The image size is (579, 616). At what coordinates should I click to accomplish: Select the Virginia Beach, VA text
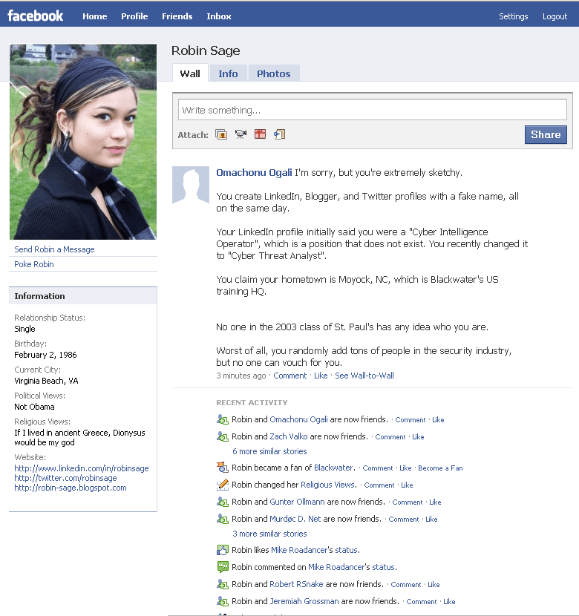click(46, 381)
